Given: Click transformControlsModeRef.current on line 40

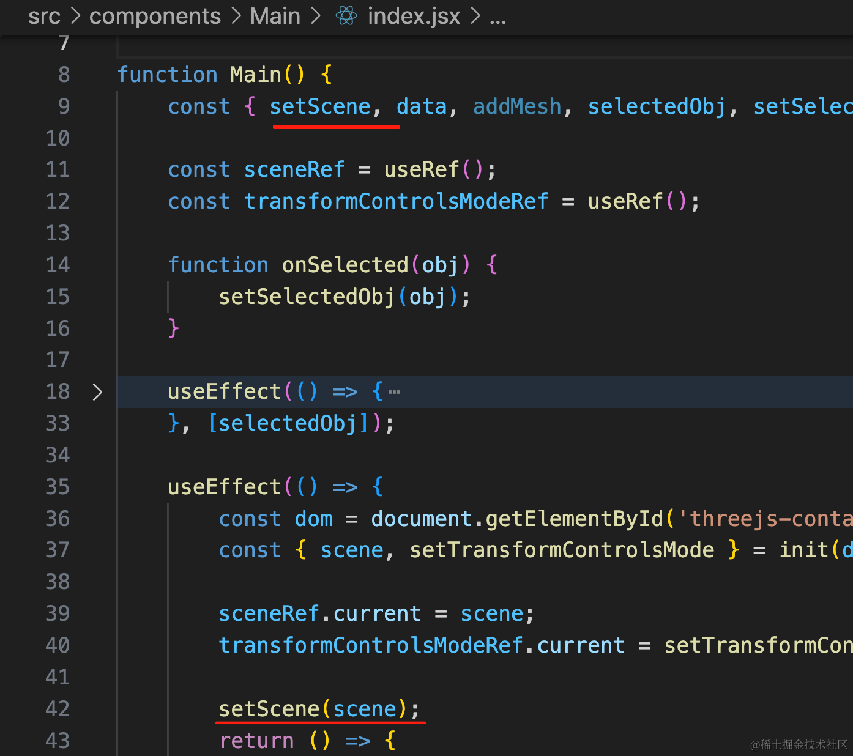Looking at the screenshot, I should click(422, 645).
